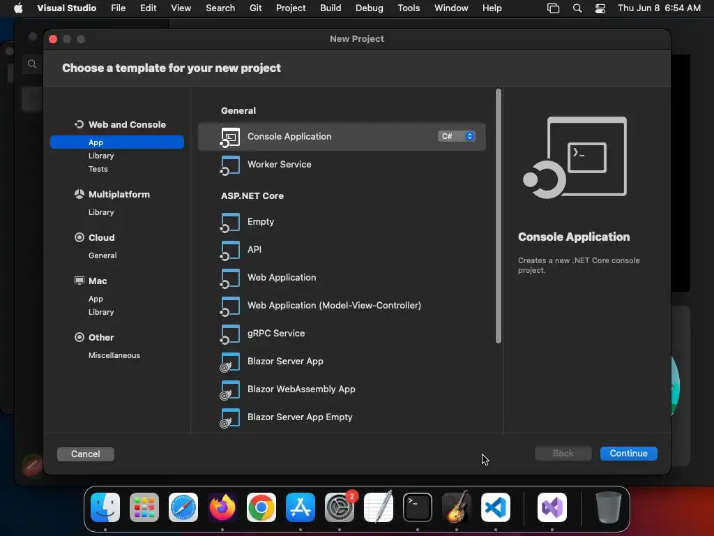Click the Continue button
The image size is (714, 536).
click(x=628, y=454)
